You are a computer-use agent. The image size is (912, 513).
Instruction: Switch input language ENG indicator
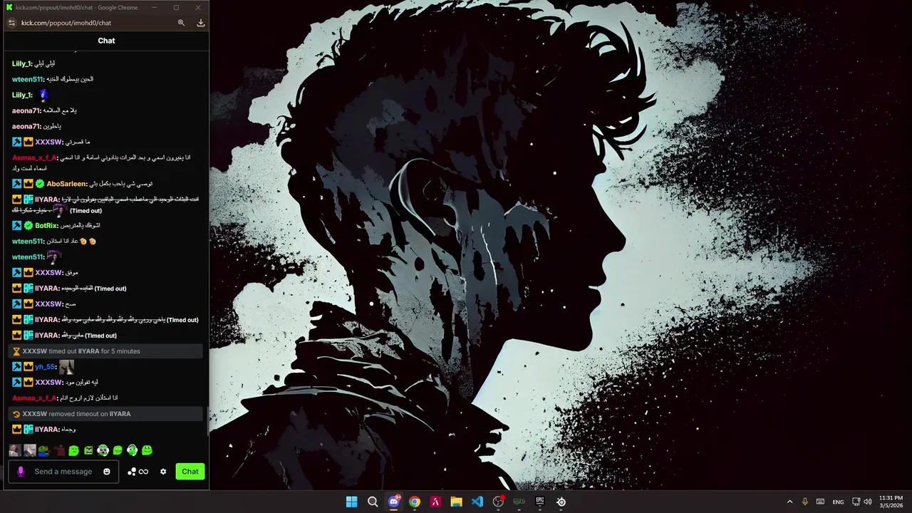coord(839,502)
